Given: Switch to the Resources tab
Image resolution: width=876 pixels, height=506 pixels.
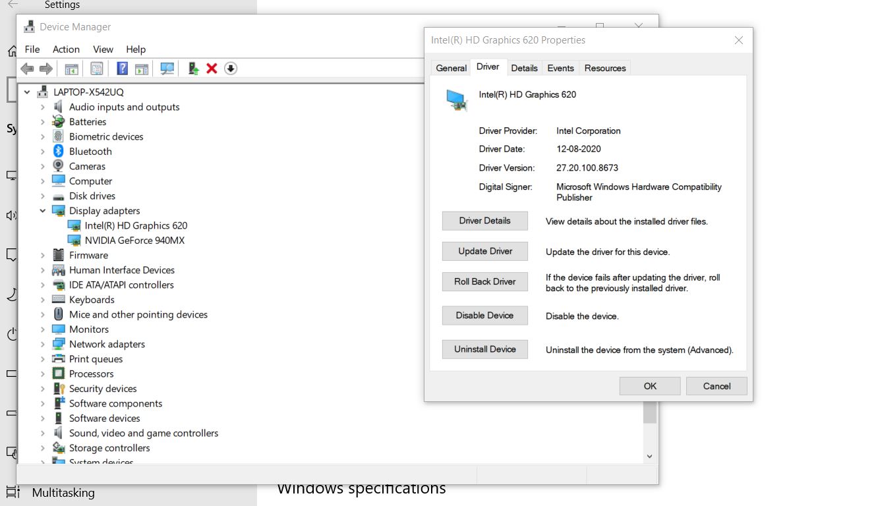Looking at the screenshot, I should (605, 68).
